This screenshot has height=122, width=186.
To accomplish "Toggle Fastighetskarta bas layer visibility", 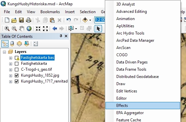I will 16,58.
